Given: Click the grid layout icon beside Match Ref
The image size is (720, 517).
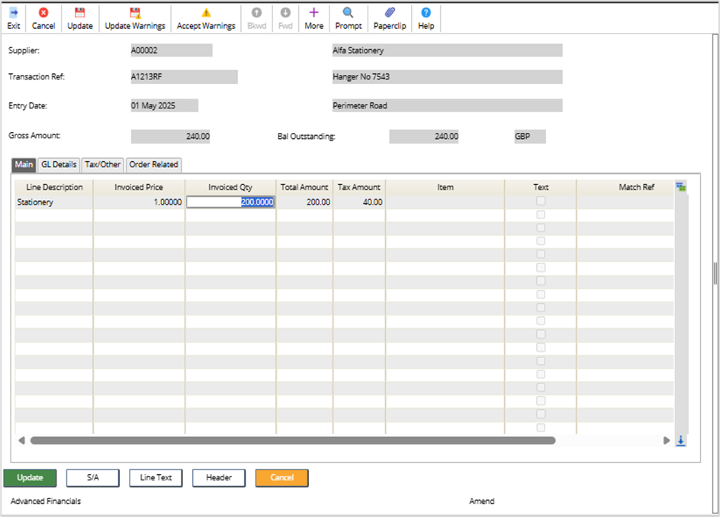Looking at the screenshot, I should tap(680, 187).
